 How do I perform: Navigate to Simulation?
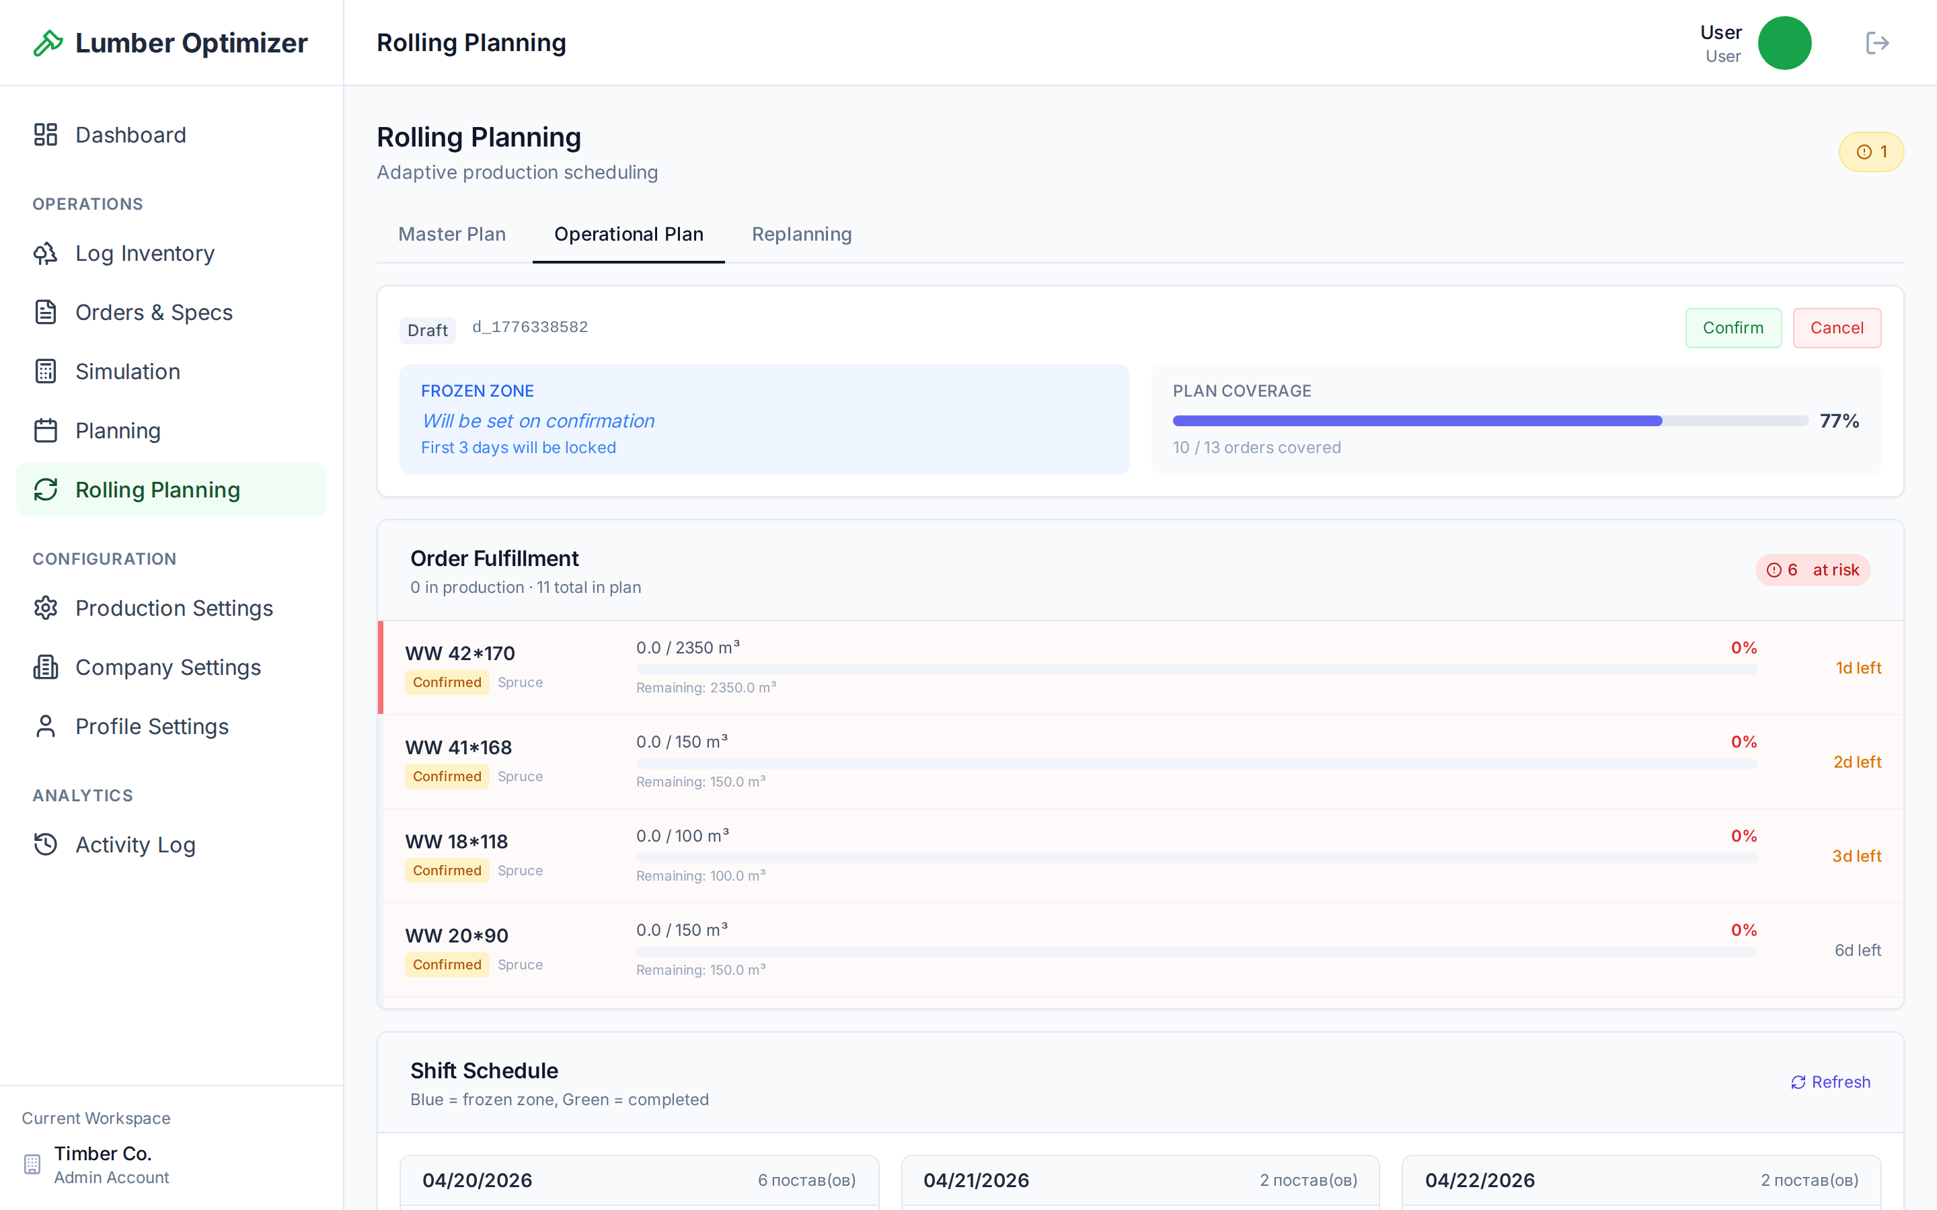click(x=172, y=371)
